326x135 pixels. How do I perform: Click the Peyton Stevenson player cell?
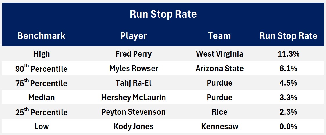(134, 112)
